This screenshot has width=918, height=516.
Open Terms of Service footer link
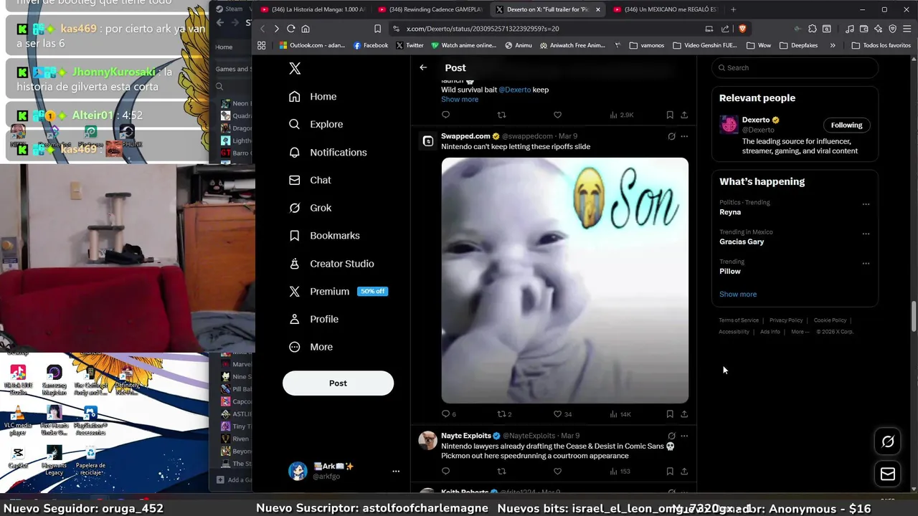click(739, 320)
